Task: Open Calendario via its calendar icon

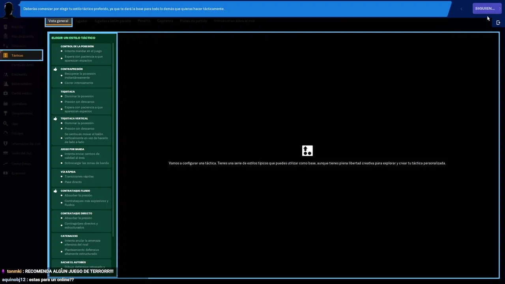Action: pyautogui.click(x=6, y=104)
